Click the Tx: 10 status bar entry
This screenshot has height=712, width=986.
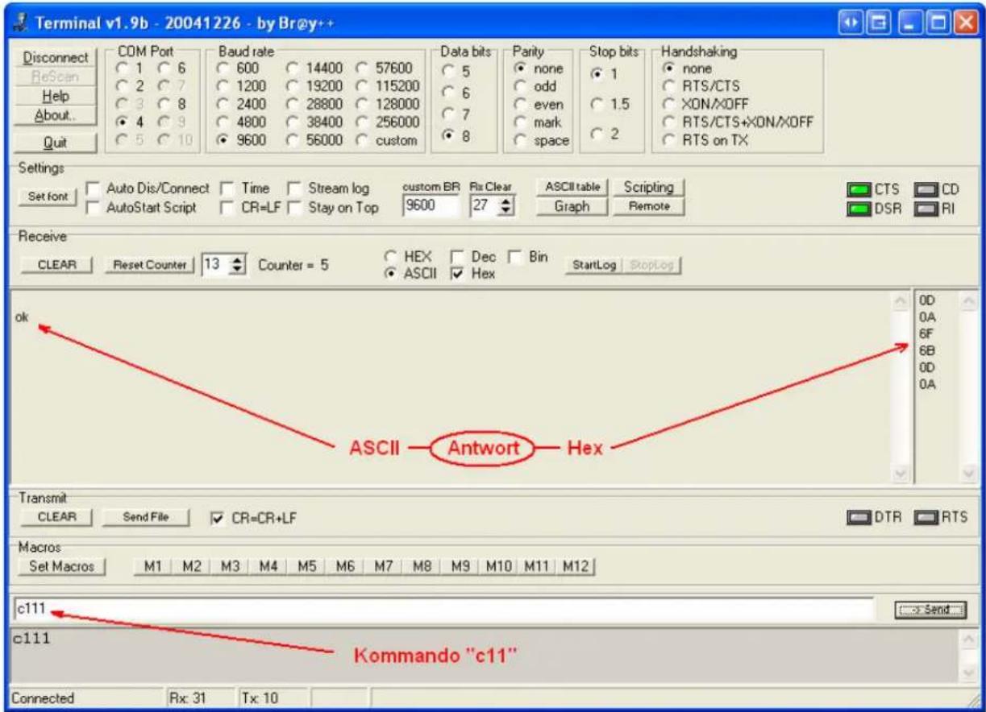point(259,698)
